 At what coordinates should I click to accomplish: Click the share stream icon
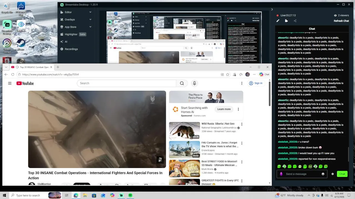coord(295,21)
